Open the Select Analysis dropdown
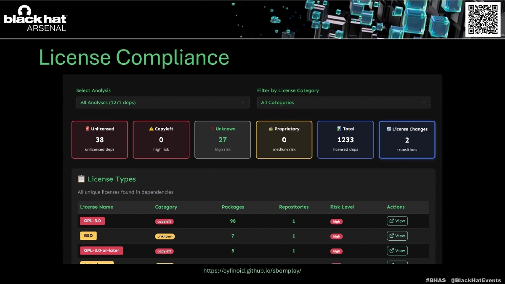 coord(162,103)
